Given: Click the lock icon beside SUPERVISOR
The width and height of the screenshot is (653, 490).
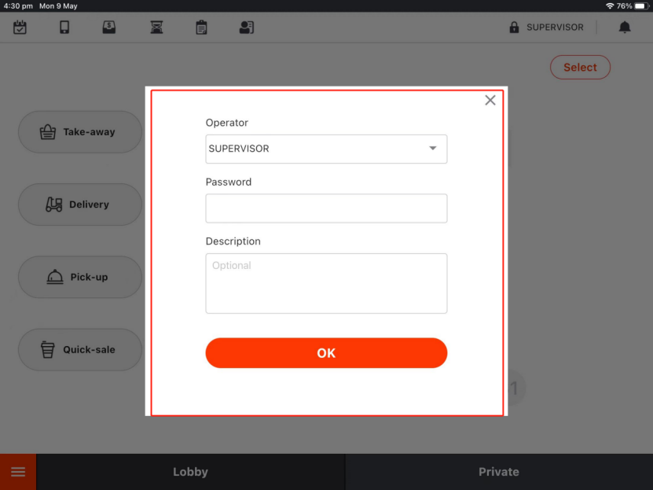Looking at the screenshot, I should [514, 28].
